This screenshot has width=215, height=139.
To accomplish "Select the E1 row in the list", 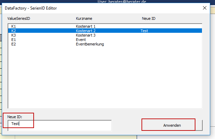I will pyautogui.click(x=13, y=40).
